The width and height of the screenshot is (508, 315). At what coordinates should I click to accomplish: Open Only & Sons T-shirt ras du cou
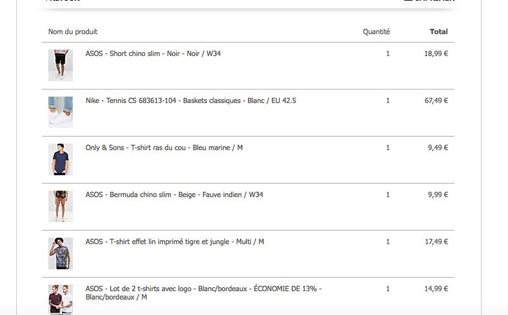pos(164,148)
